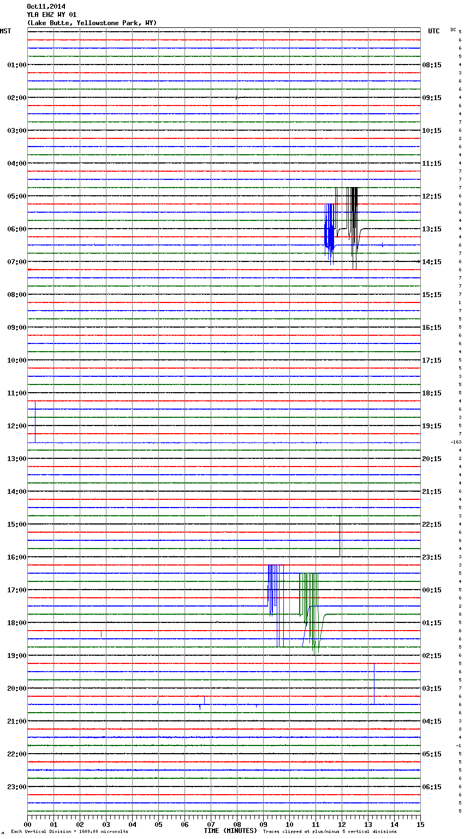Screen dimensions: 464x839
Task: Select the 21:00 MST hour label
Action: [17, 721]
